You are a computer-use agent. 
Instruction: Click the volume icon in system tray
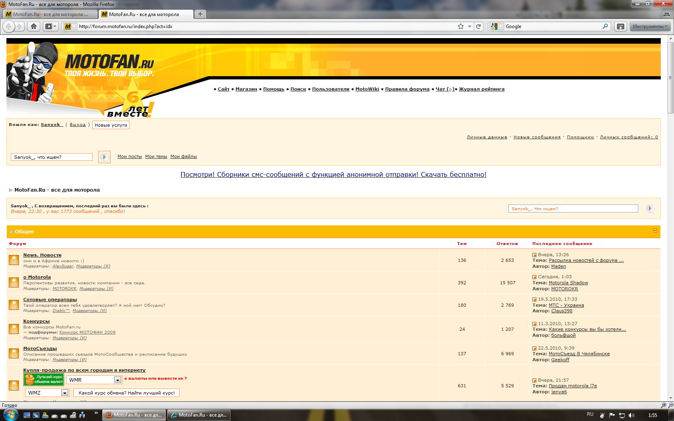tap(631, 415)
